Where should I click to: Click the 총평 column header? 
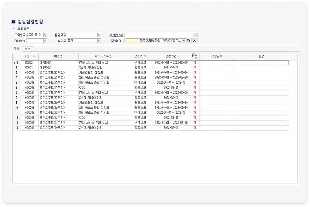click(261, 56)
